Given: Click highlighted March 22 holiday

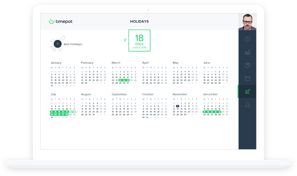Looking at the screenshot, I should 120,80.
